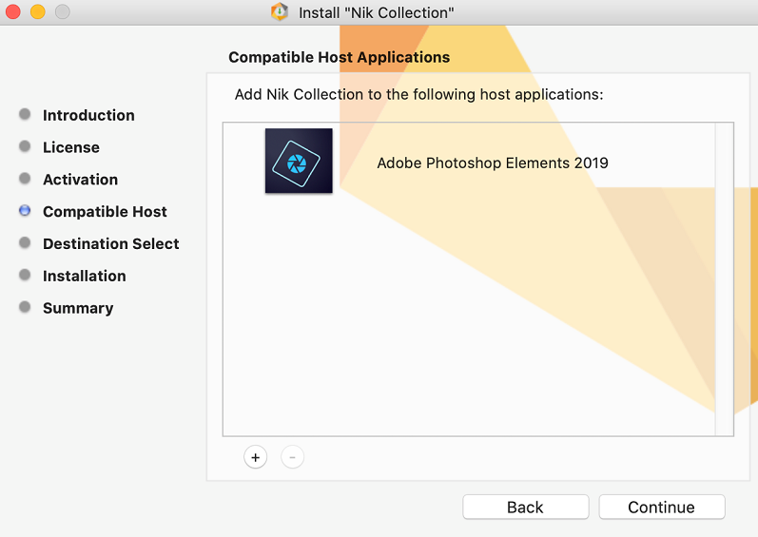Screen dimensions: 758x537
Task: Click the Destination Select step label
Action: point(110,244)
